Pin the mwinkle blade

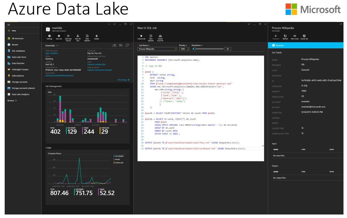tap(115, 24)
